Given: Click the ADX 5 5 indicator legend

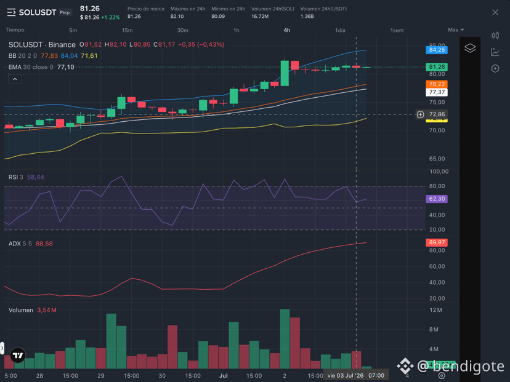Looking at the screenshot, I should 20,244.
